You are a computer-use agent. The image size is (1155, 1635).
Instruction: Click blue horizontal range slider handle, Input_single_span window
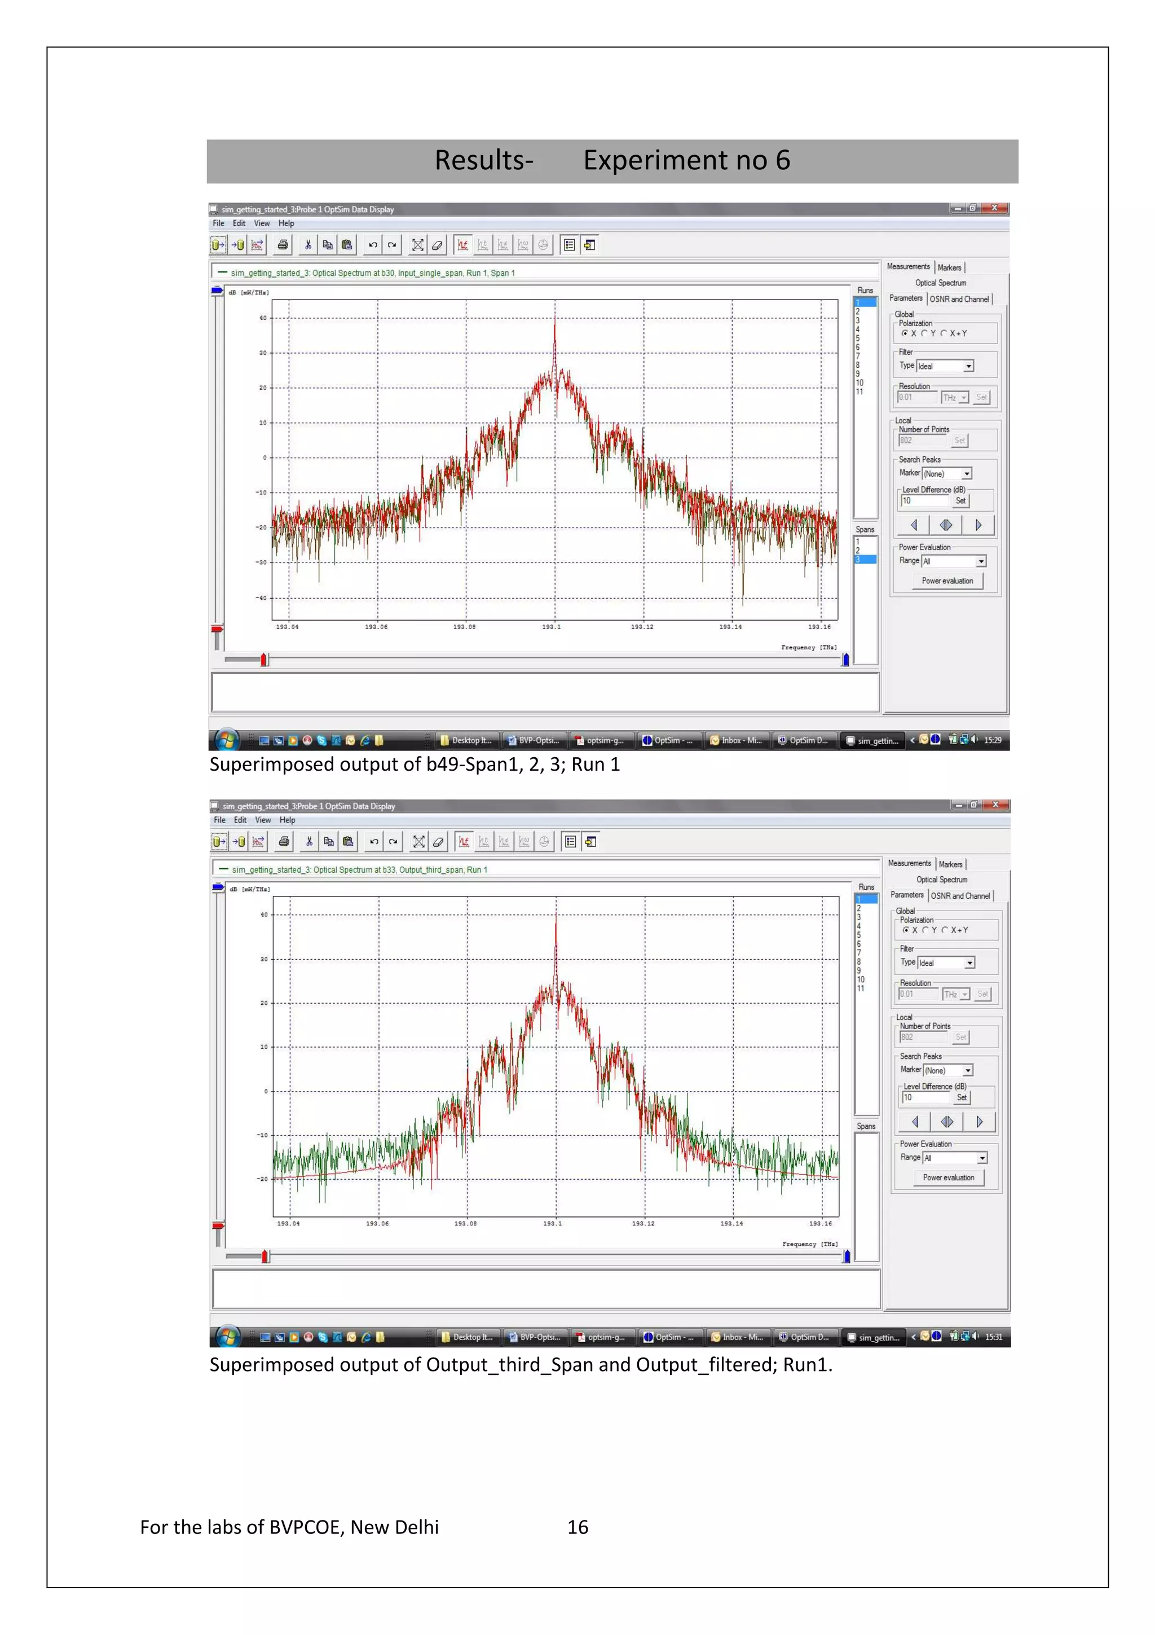pyautogui.click(x=845, y=660)
